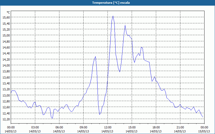Select the 13,80 y-axis value
Screen dimensions: 215x134
click(x=6, y=71)
